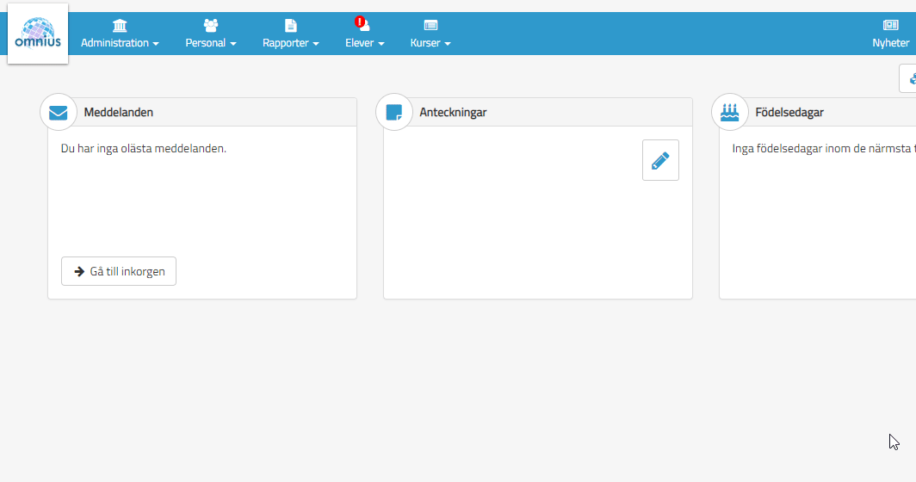Click the newspaper icon above Nyheter
Viewport: 916px width, 482px height.
coord(890,25)
